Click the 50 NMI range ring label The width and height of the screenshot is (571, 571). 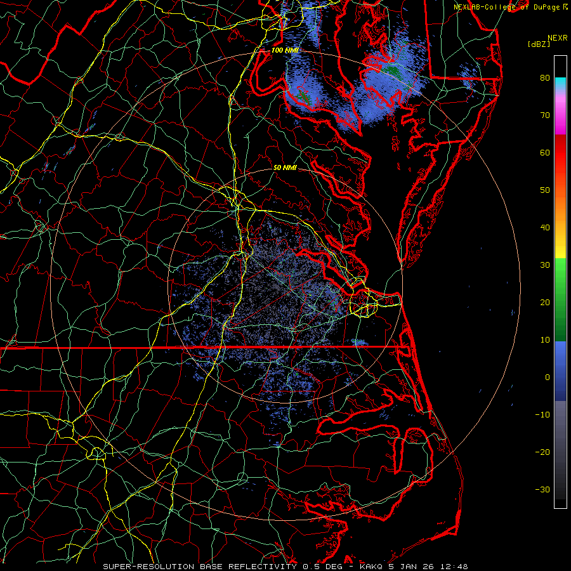pyautogui.click(x=285, y=168)
